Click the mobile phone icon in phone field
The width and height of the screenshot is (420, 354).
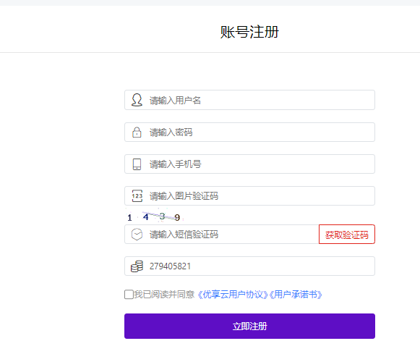coord(137,164)
